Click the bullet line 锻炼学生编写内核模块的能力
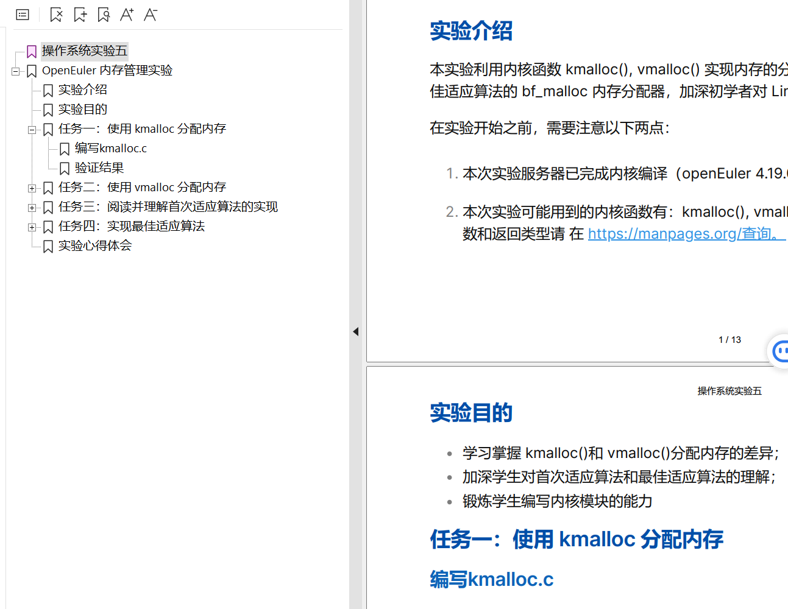The height and width of the screenshot is (609, 788). pyautogui.click(x=557, y=501)
